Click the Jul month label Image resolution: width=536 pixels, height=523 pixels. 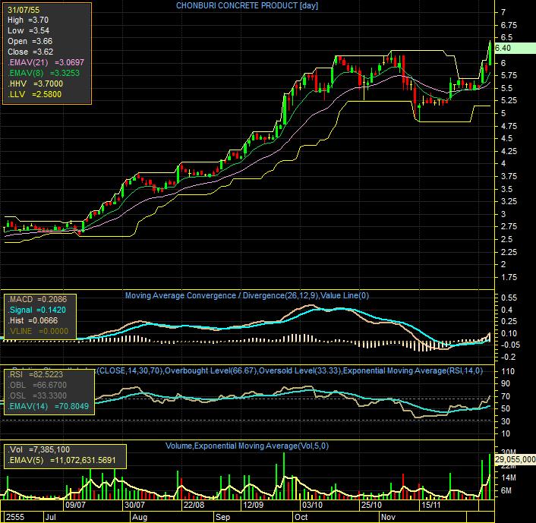tap(51, 517)
